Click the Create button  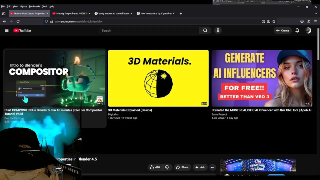282,30
